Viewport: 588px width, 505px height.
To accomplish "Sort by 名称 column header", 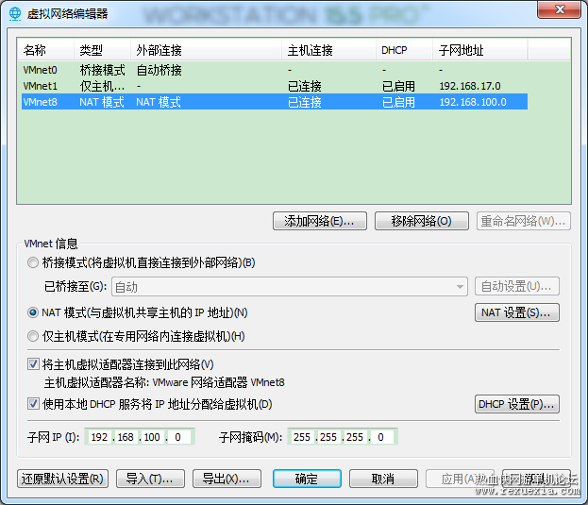I will pyautogui.click(x=45, y=50).
